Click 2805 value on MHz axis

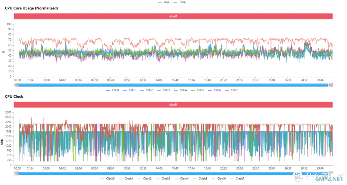pyautogui.click(x=8, y=112)
